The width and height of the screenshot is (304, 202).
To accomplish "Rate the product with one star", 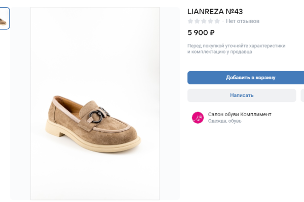I will tap(191, 21).
